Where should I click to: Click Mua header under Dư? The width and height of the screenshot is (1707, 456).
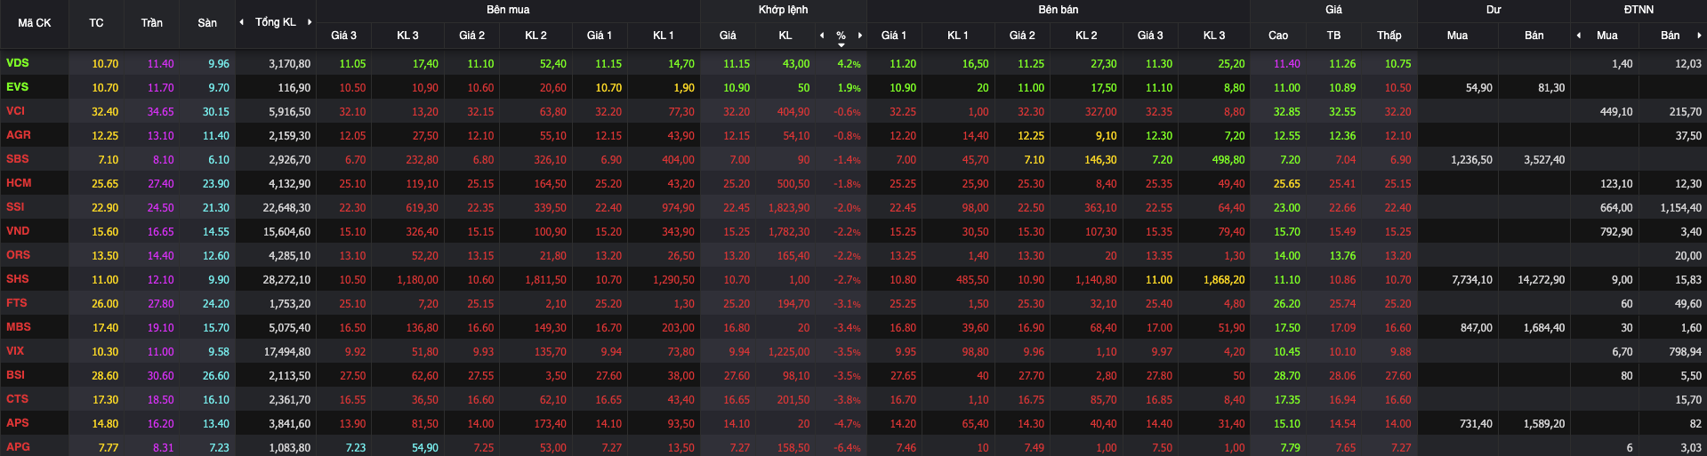point(1457,36)
